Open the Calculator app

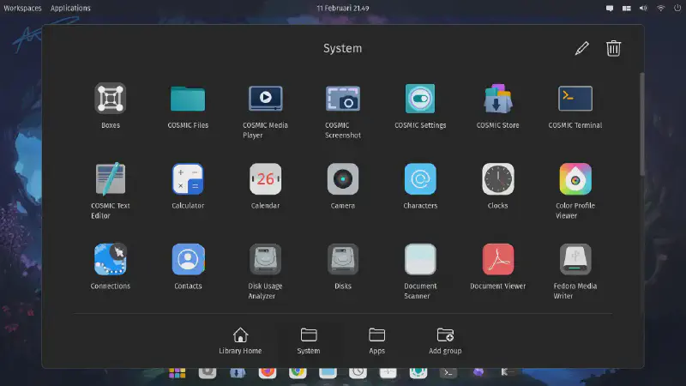pyautogui.click(x=188, y=179)
